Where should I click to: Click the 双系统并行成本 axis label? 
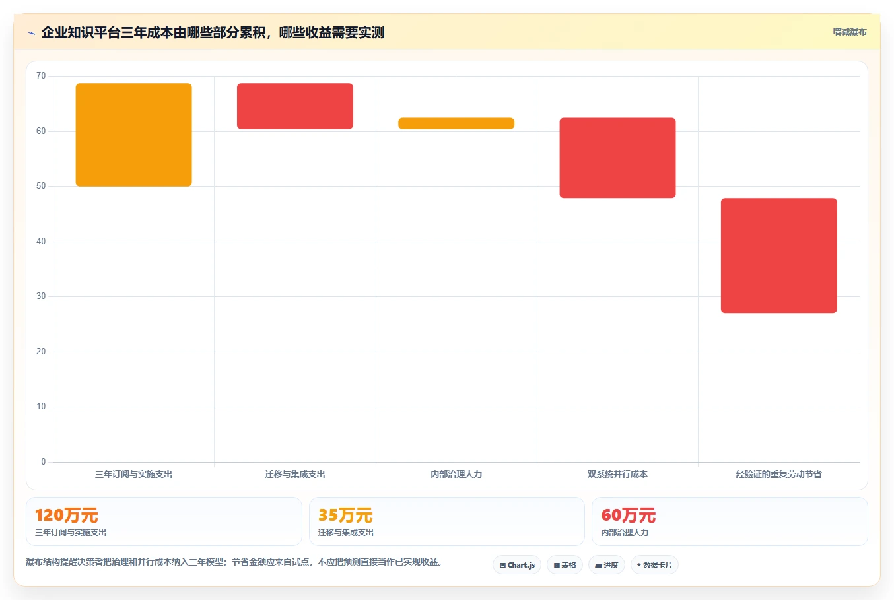point(617,474)
